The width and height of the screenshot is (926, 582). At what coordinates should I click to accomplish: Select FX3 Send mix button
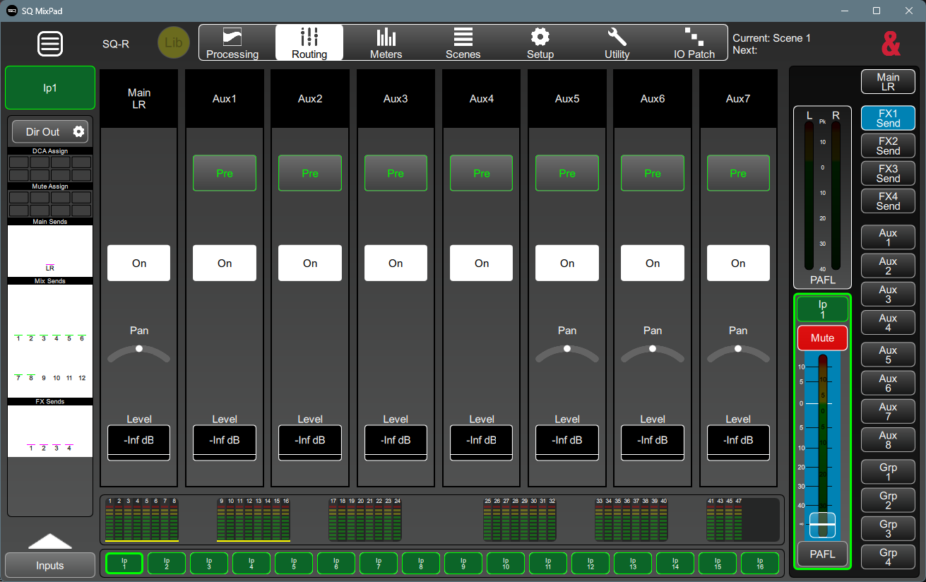[888, 173]
